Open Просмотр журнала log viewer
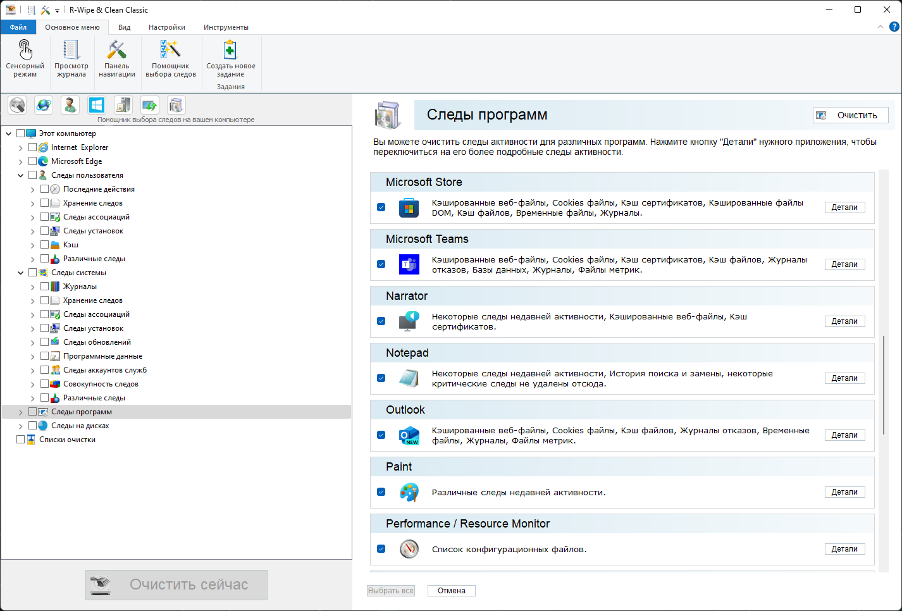The image size is (902, 611). [x=71, y=58]
